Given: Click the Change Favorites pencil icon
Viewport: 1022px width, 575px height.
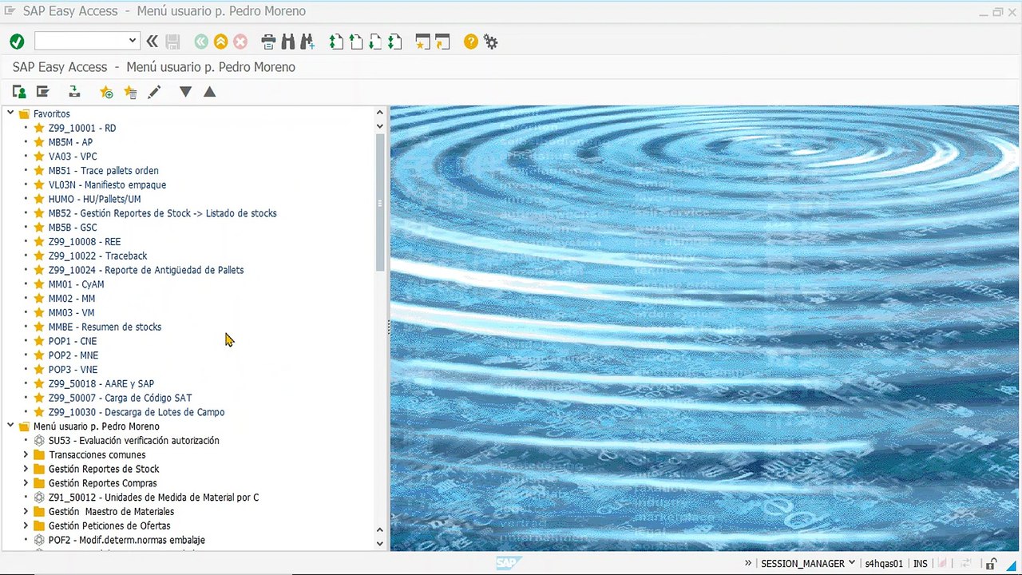Looking at the screenshot, I should [x=154, y=92].
